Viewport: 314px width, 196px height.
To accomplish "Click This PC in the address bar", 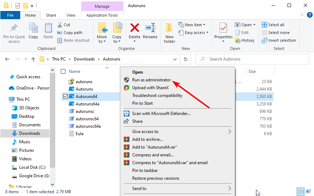I will tap(59, 59).
